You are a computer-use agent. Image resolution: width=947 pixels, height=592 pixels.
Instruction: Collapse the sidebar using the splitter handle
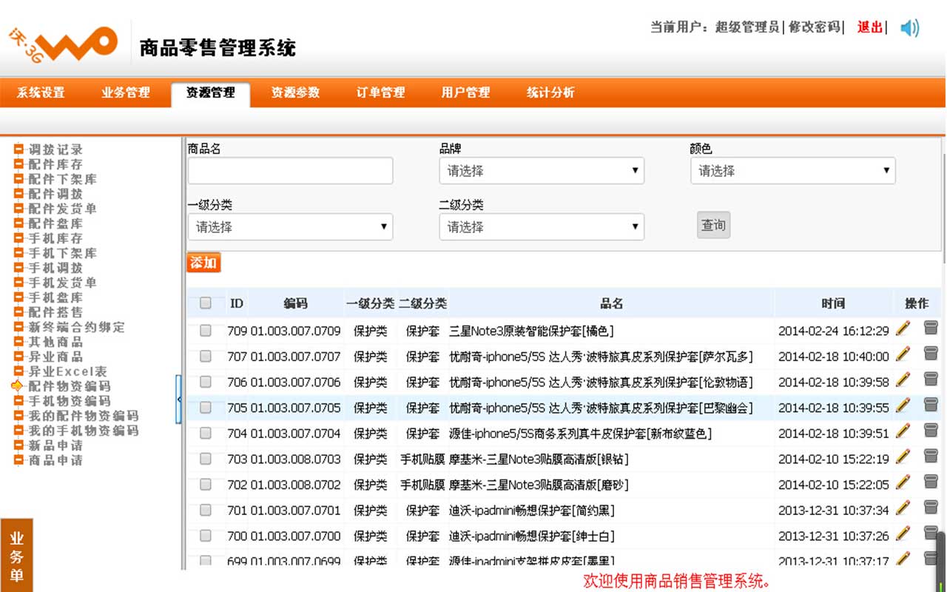click(x=178, y=400)
